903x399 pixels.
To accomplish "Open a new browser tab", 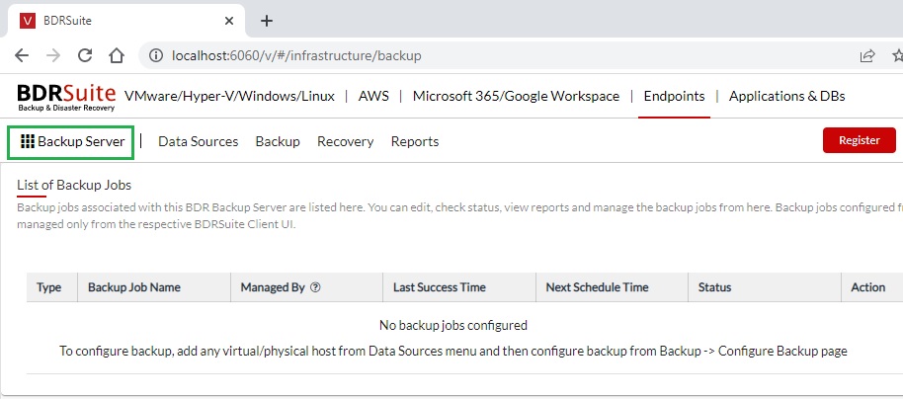I will point(266,21).
